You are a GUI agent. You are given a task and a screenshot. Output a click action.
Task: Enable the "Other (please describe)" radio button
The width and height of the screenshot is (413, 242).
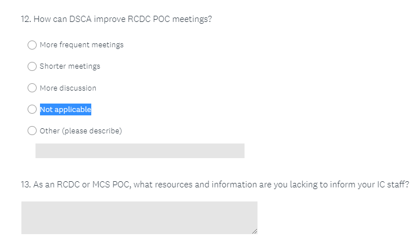32,131
